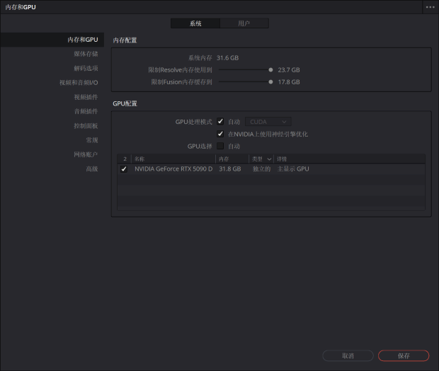439x371 pixels.
Task: Open 解码选项 settings page
Action: pos(86,68)
